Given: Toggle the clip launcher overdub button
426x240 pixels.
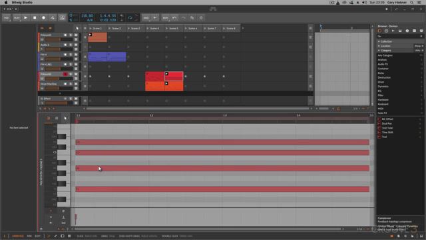Looking at the screenshot, I should (x=62, y=18).
